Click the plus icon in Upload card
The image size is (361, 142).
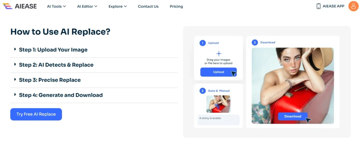219,54
